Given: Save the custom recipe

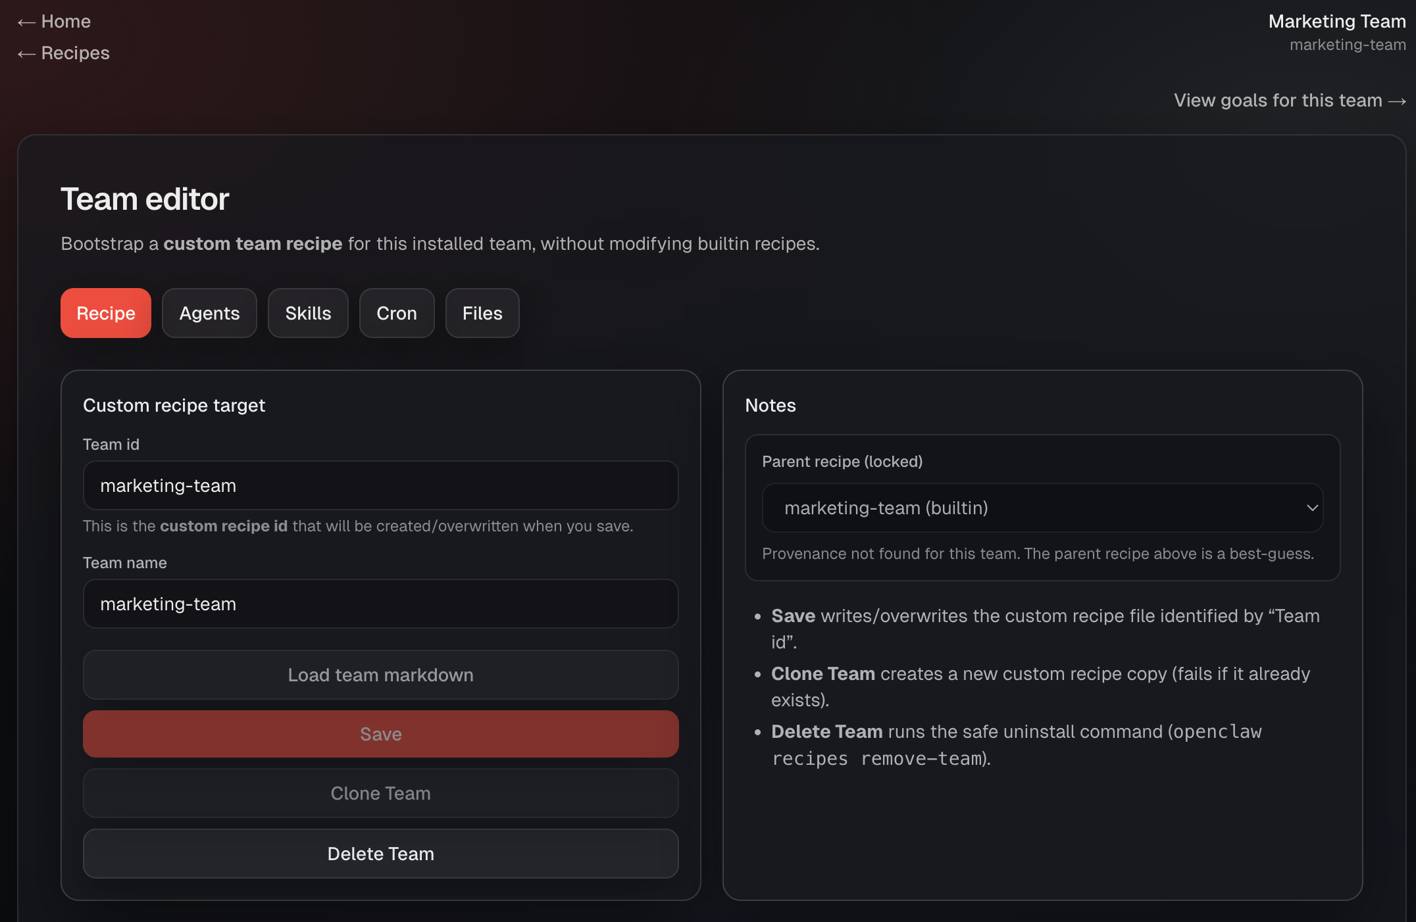Looking at the screenshot, I should coord(380,734).
